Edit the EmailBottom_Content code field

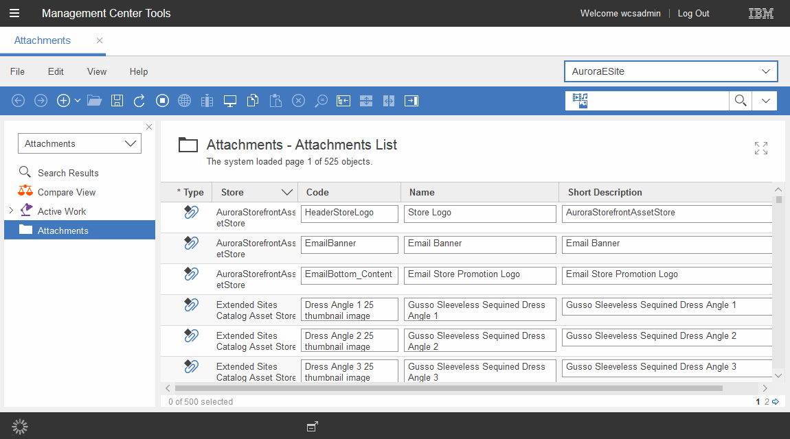click(349, 275)
